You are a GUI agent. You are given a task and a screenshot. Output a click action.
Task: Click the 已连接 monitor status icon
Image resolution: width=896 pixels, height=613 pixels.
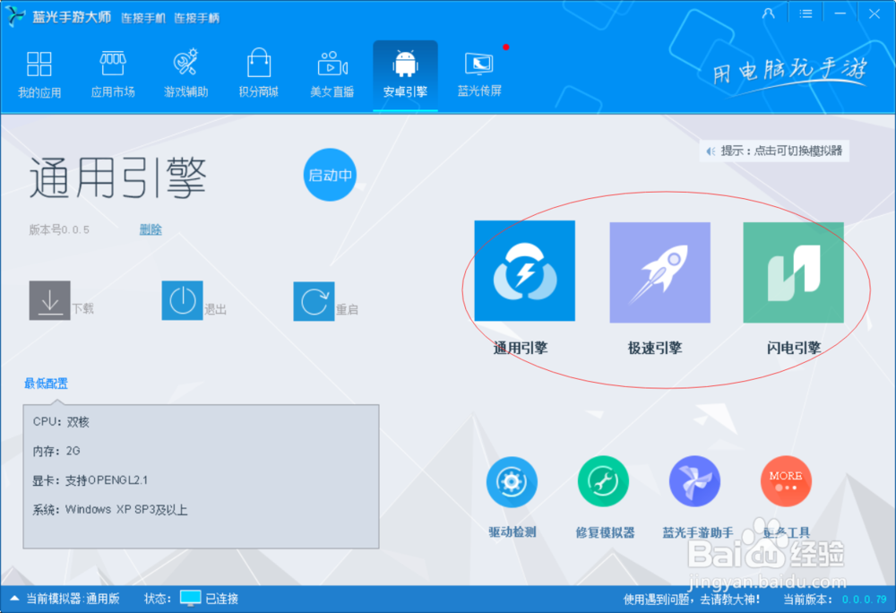tap(190, 598)
